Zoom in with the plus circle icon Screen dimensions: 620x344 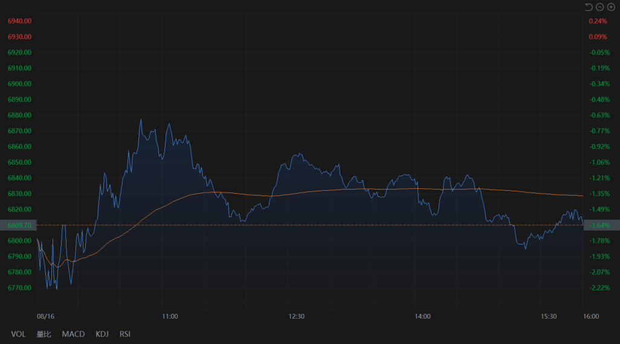(x=611, y=7)
